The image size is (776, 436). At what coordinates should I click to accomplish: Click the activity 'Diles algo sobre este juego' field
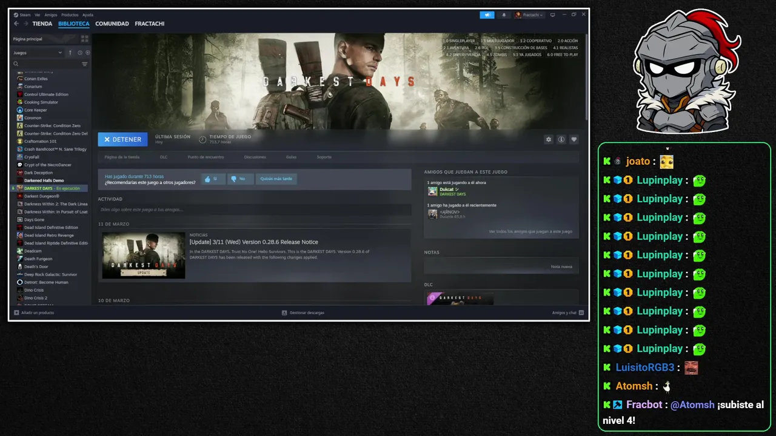(255, 210)
